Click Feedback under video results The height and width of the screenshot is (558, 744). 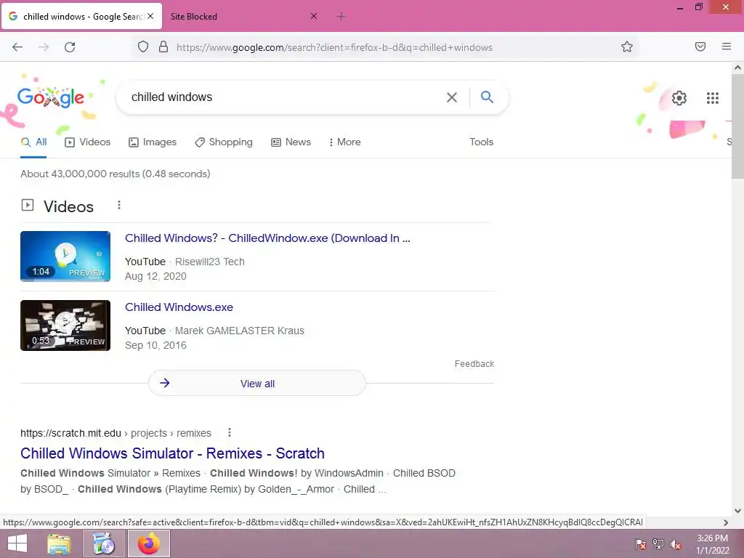pyautogui.click(x=474, y=364)
